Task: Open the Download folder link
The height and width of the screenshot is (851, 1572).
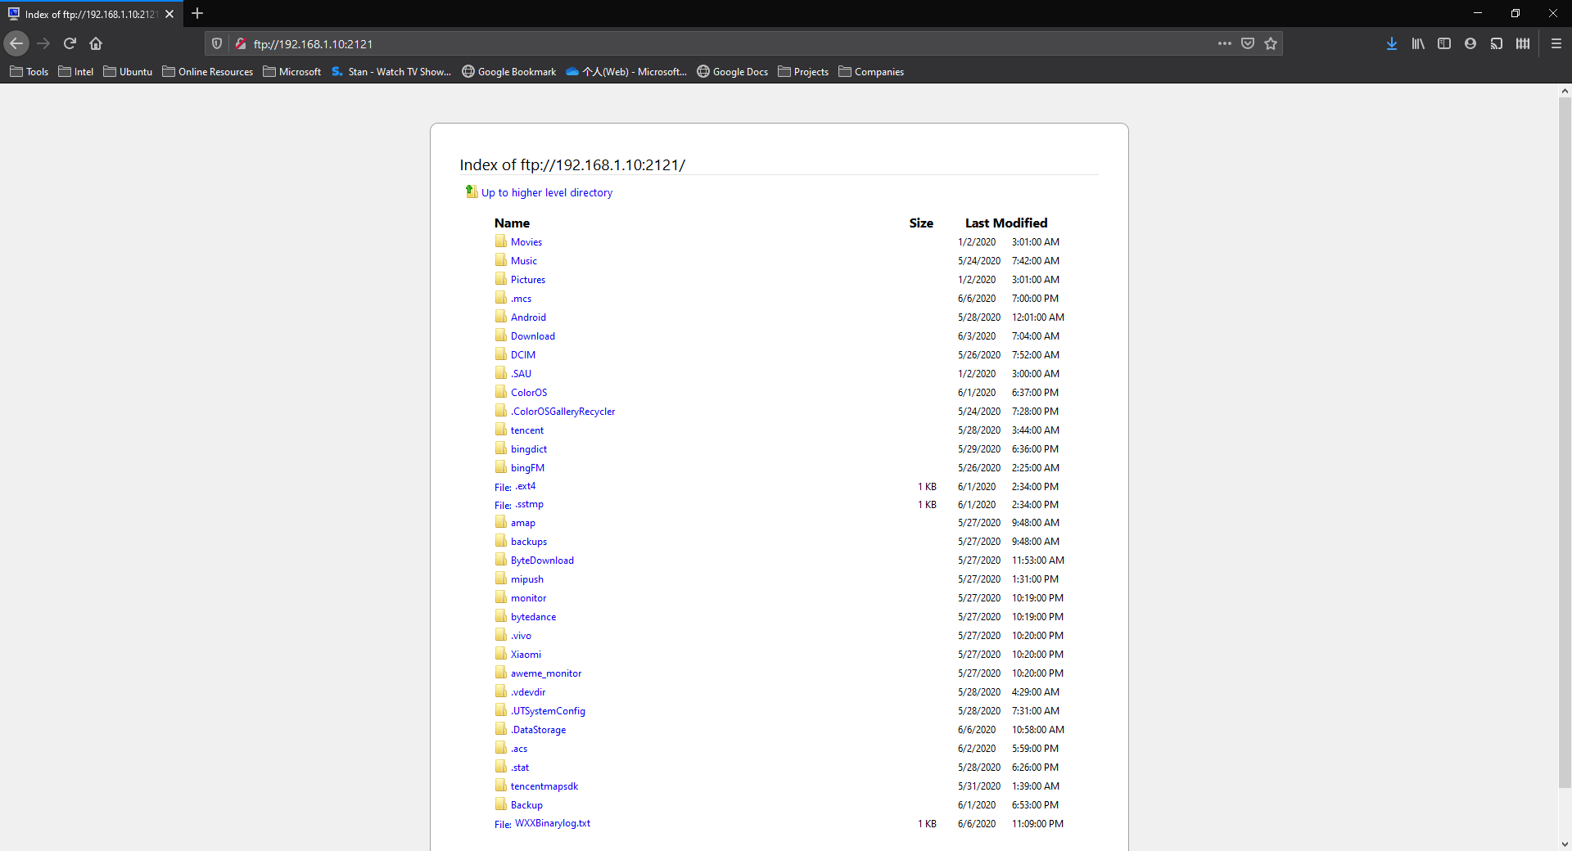Action: 533,336
